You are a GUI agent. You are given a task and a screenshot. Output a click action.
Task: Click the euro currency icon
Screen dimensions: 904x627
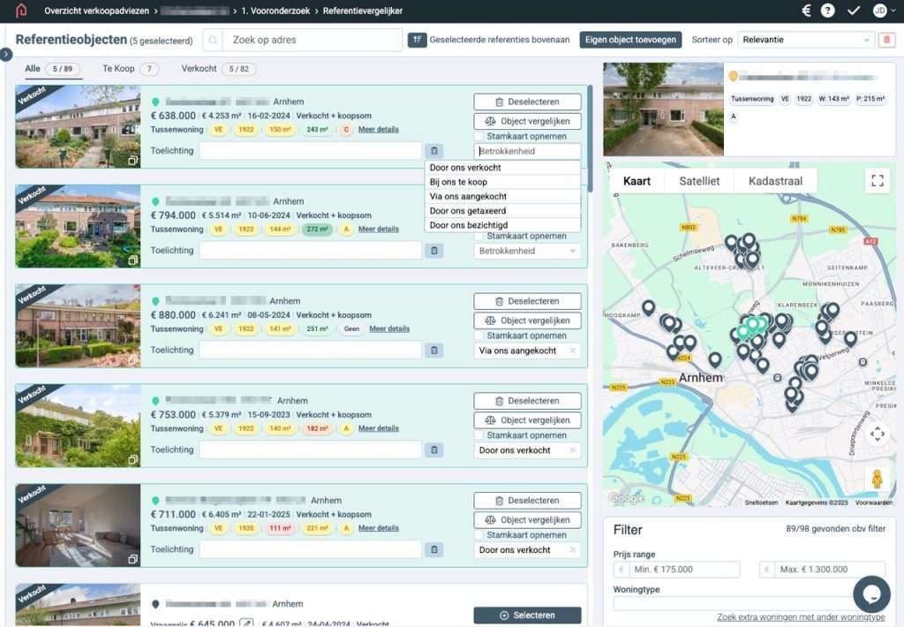tap(807, 11)
